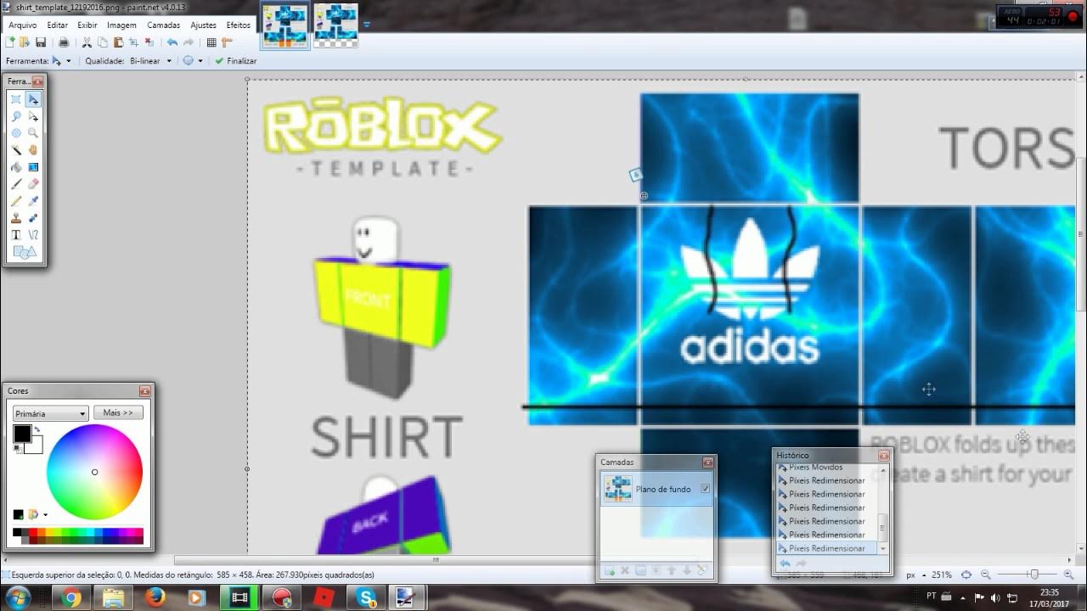
Task: Select the Recolor tool
Action: [33, 218]
